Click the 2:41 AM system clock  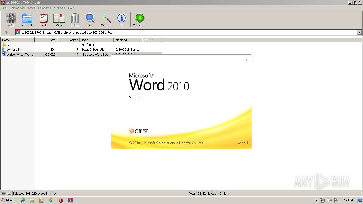click(x=349, y=200)
